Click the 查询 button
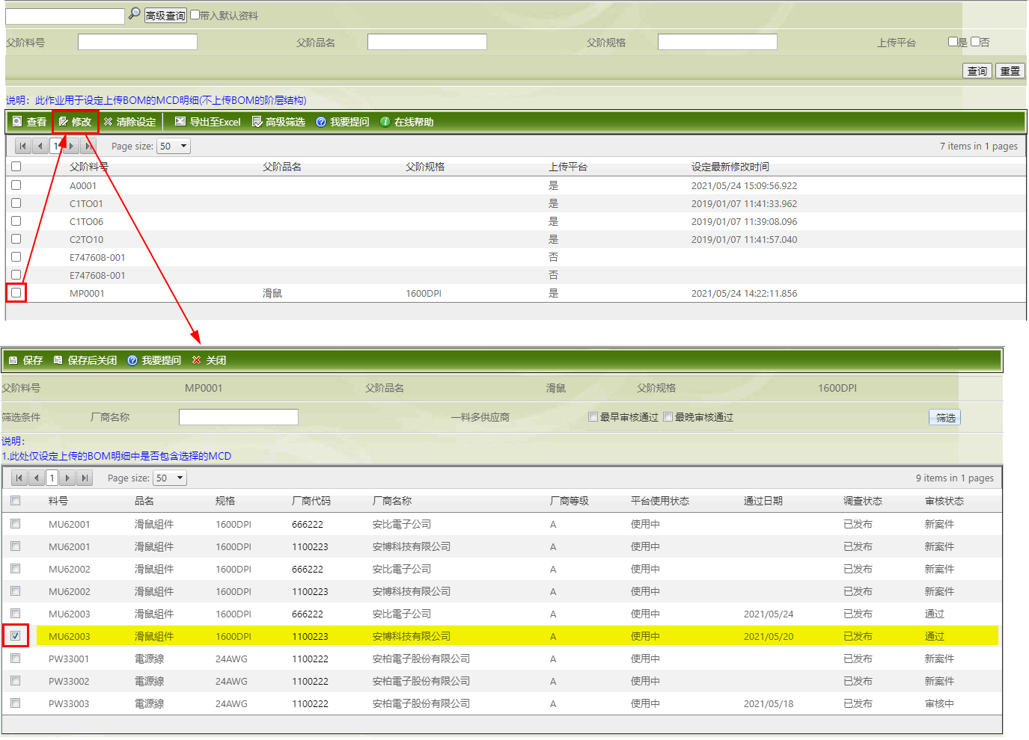Viewport: 1029px width, 740px height. tap(977, 71)
